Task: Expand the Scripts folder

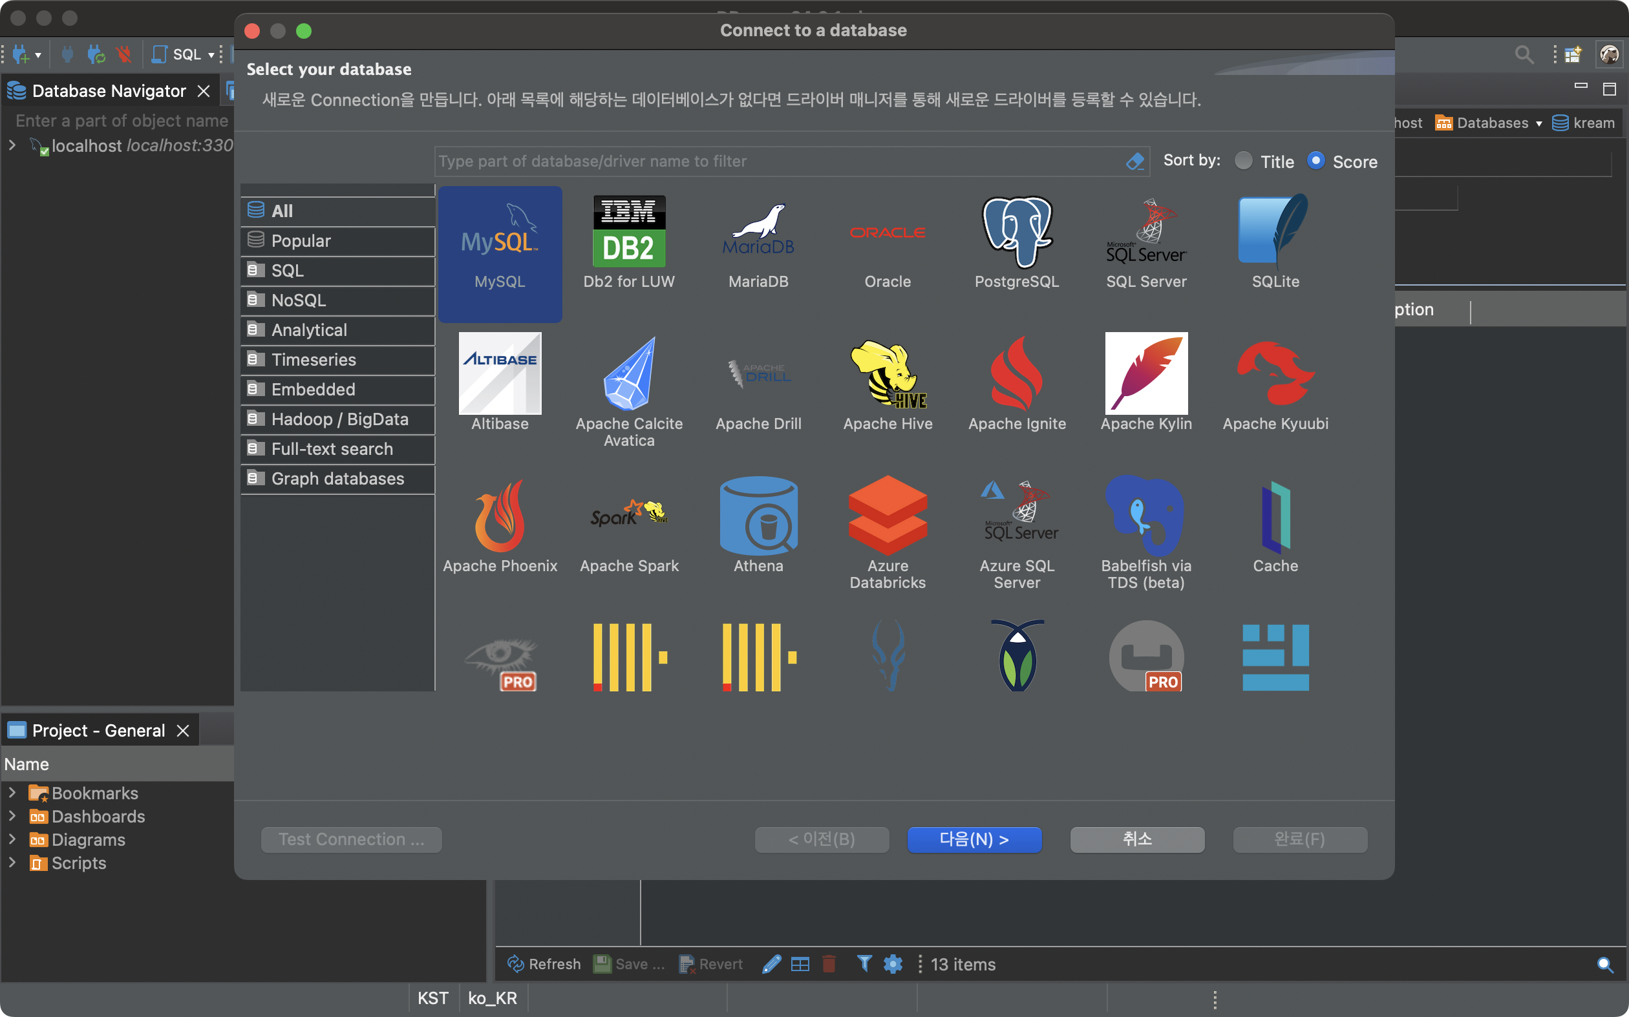Action: click(12, 863)
